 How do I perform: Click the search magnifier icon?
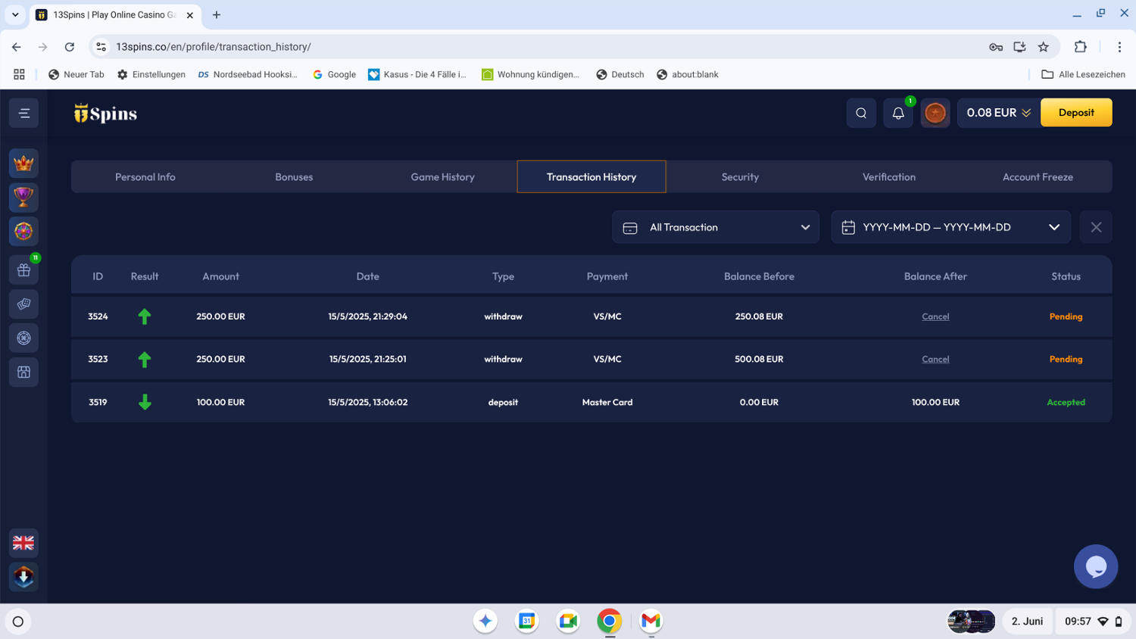pos(861,113)
